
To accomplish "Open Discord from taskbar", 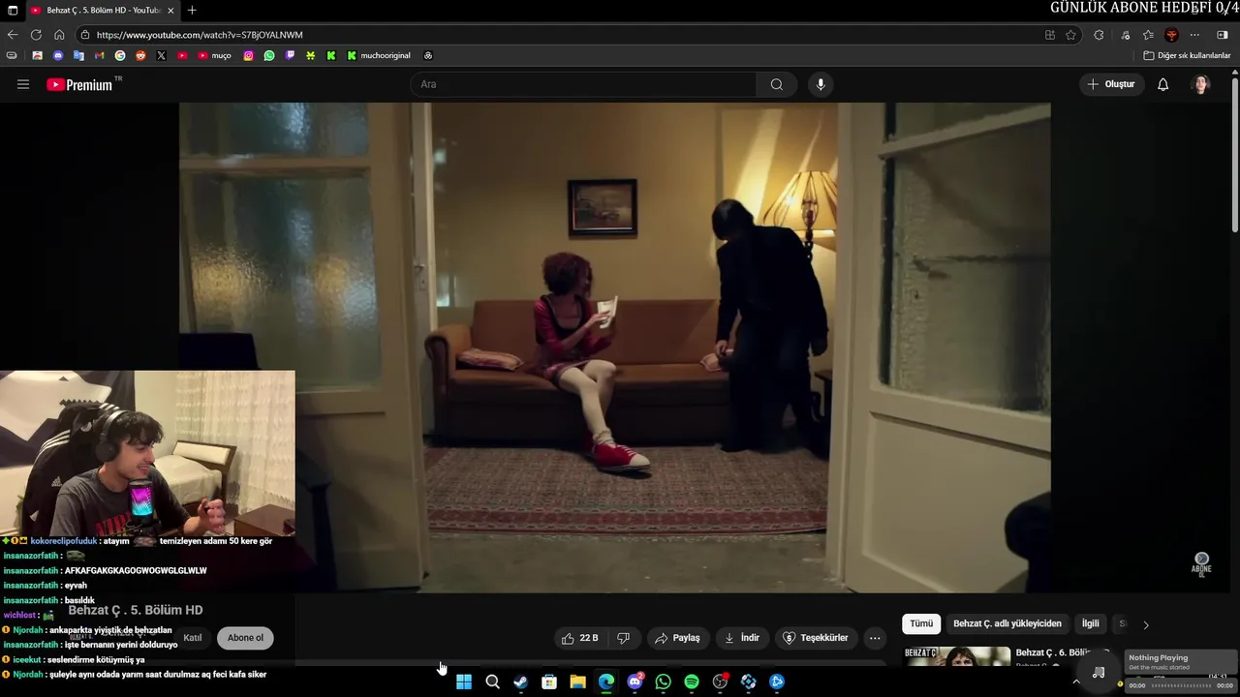I will point(635,682).
